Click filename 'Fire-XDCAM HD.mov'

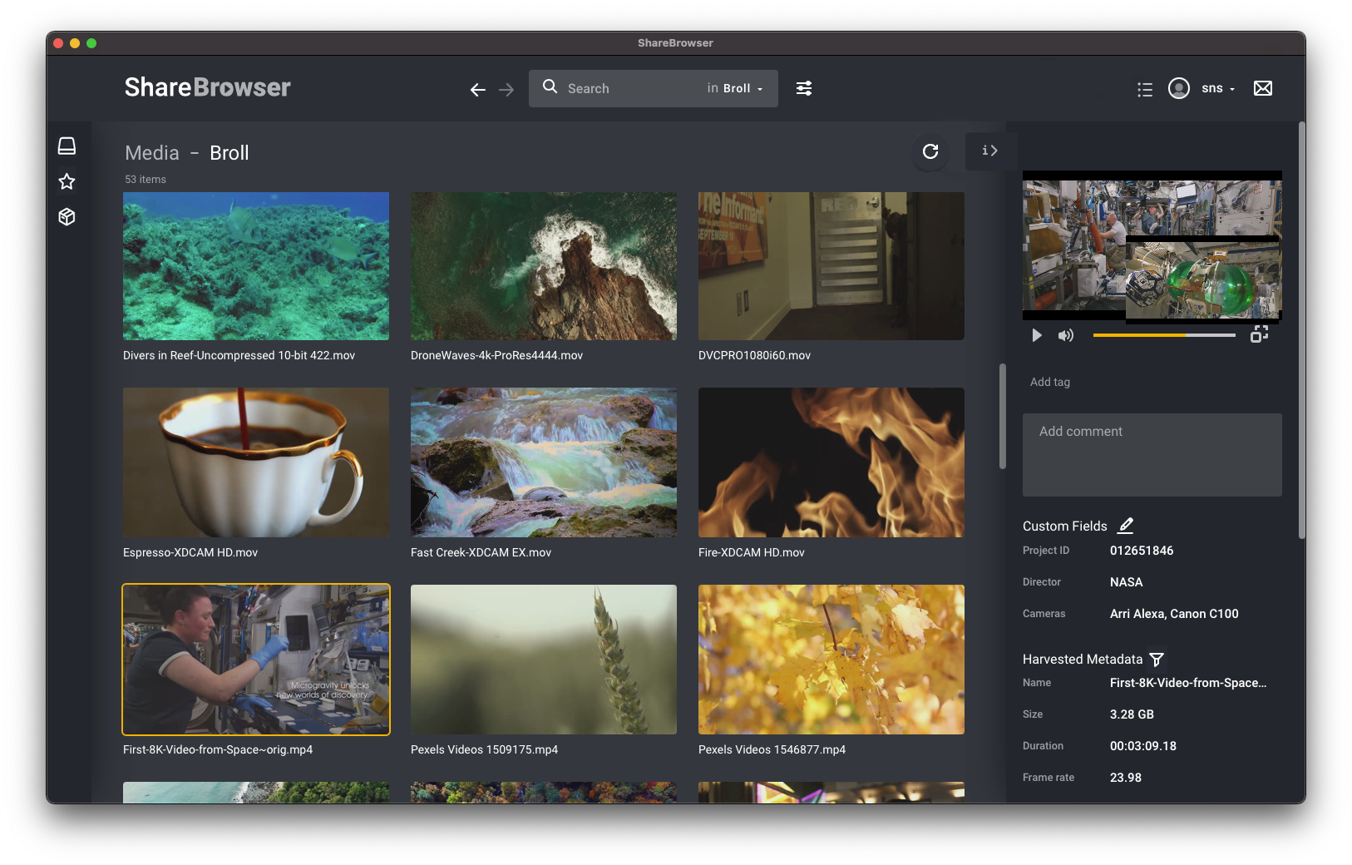click(x=752, y=552)
